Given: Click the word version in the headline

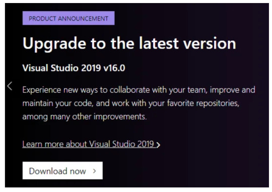Looking at the screenshot, I should [x=210, y=43].
